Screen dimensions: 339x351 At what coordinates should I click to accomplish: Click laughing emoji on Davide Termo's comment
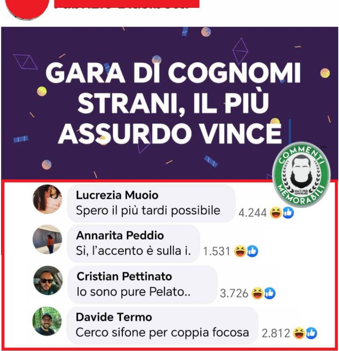tap(299, 333)
